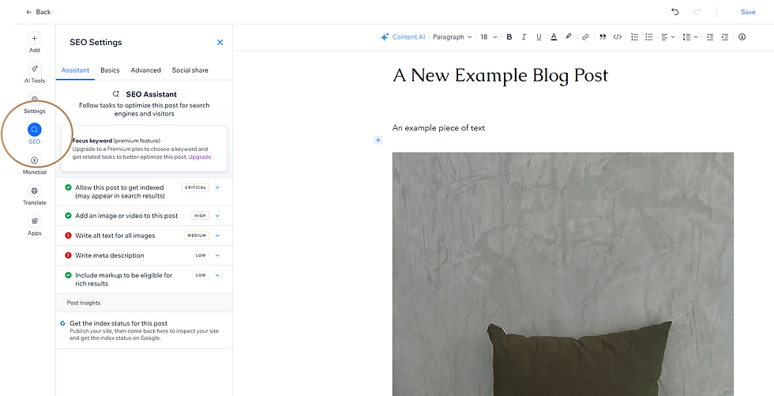Toggle italic formatting

524,37
